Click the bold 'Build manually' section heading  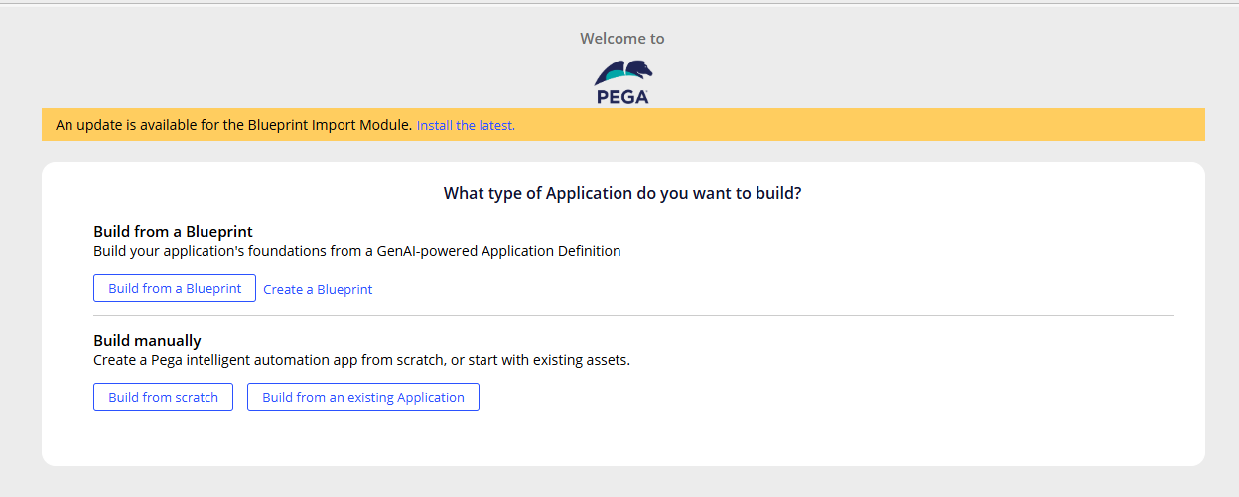click(147, 341)
